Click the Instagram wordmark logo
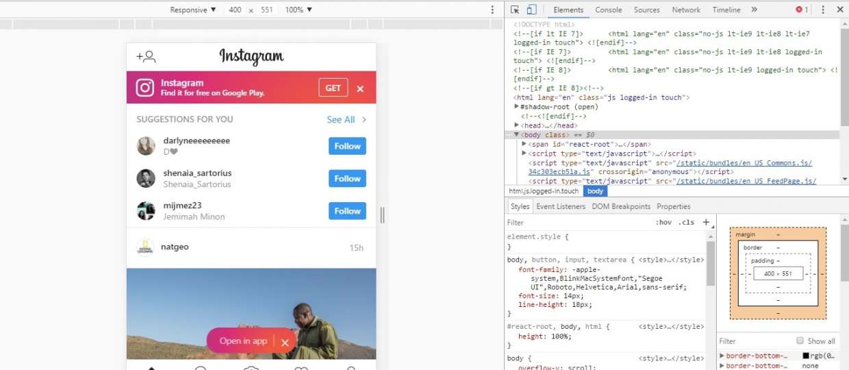This screenshot has width=849, height=370. 251,56
